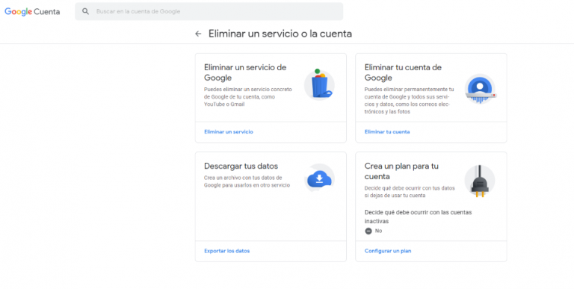Focus the 'Buscar en la cuenta de Google' field
Viewport: 574px width, 289px height.
[x=209, y=11]
